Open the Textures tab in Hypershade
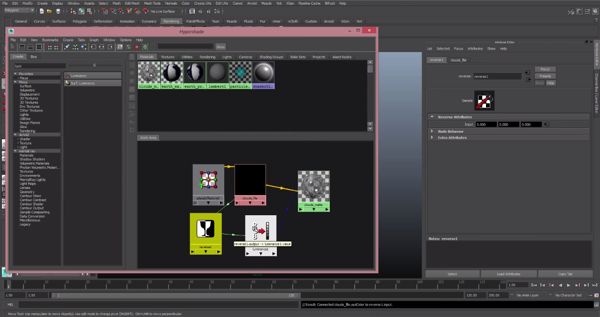The height and width of the screenshot is (317, 600). tap(167, 57)
